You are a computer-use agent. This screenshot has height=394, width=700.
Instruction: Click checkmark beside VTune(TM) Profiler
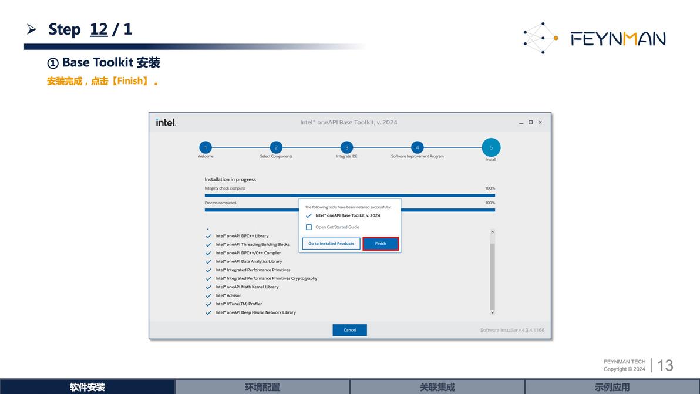pyautogui.click(x=208, y=304)
